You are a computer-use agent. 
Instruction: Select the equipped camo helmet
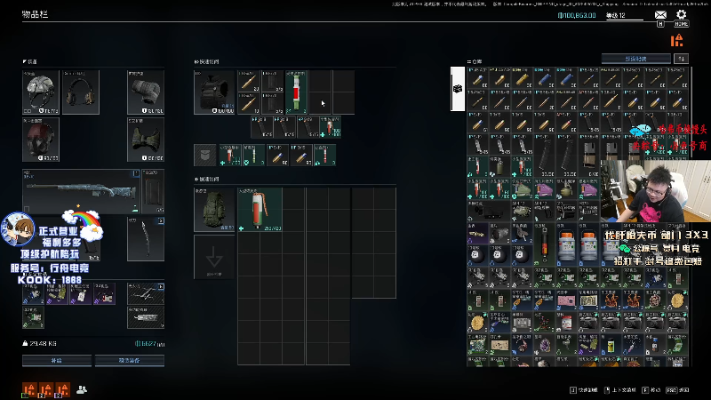pyautogui.click(x=41, y=92)
